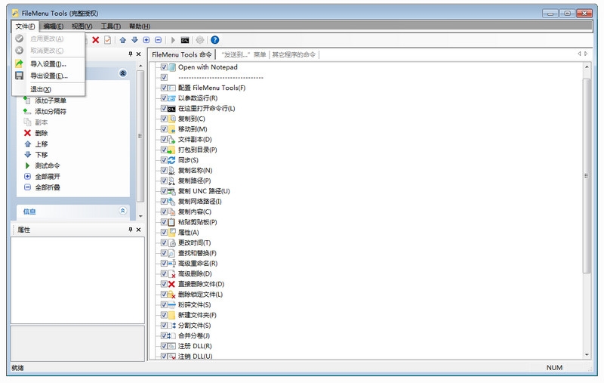Uncheck the separator line checkbox
604x383 pixels.
click(164, 78)
